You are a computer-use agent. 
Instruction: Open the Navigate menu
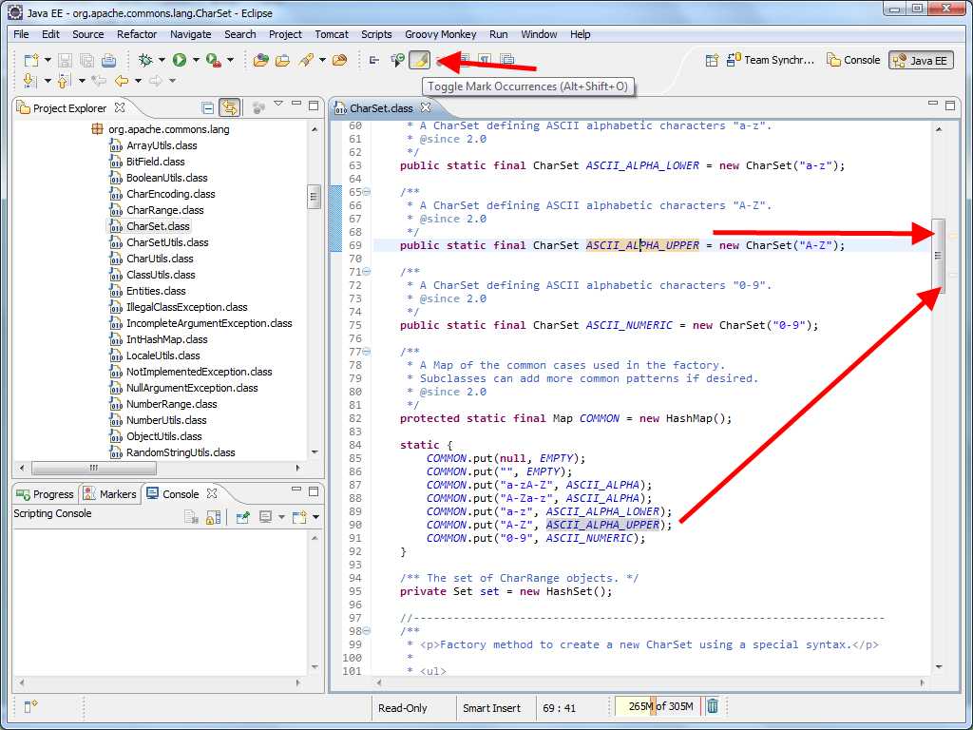(x=190, y=34)
